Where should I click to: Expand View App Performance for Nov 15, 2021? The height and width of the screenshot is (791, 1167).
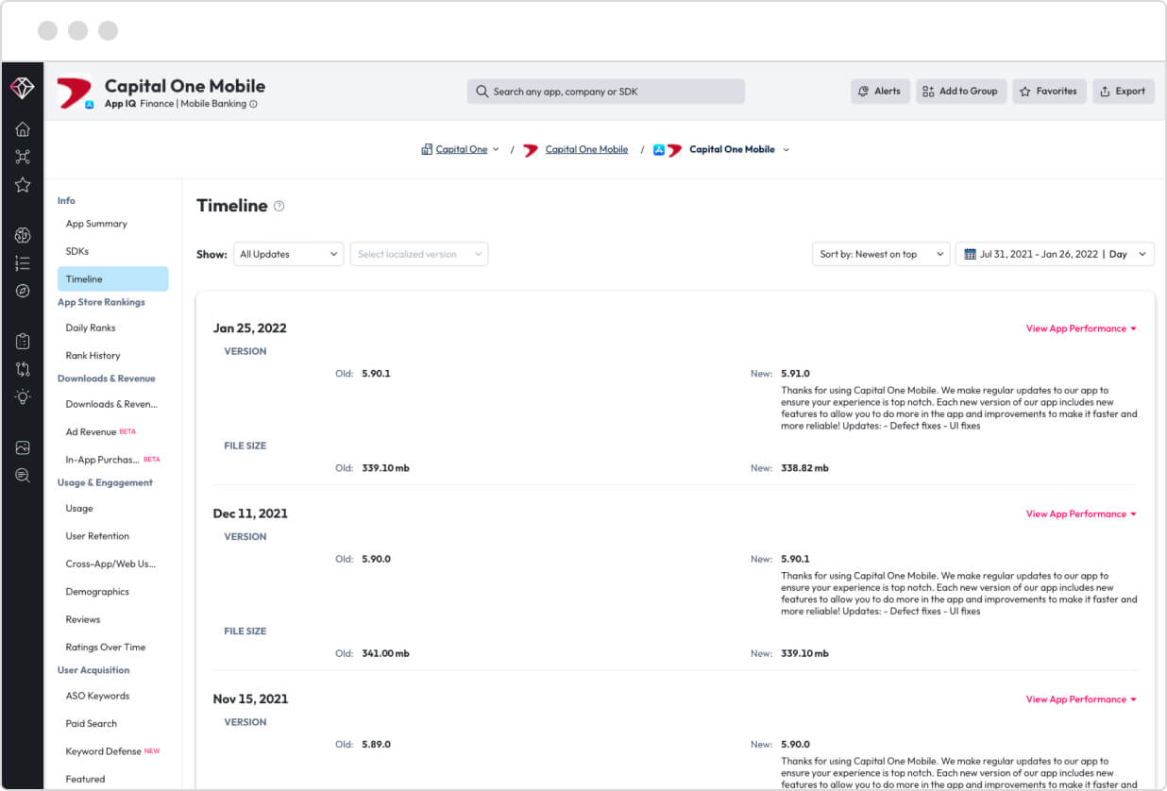tap(1081, 699)
